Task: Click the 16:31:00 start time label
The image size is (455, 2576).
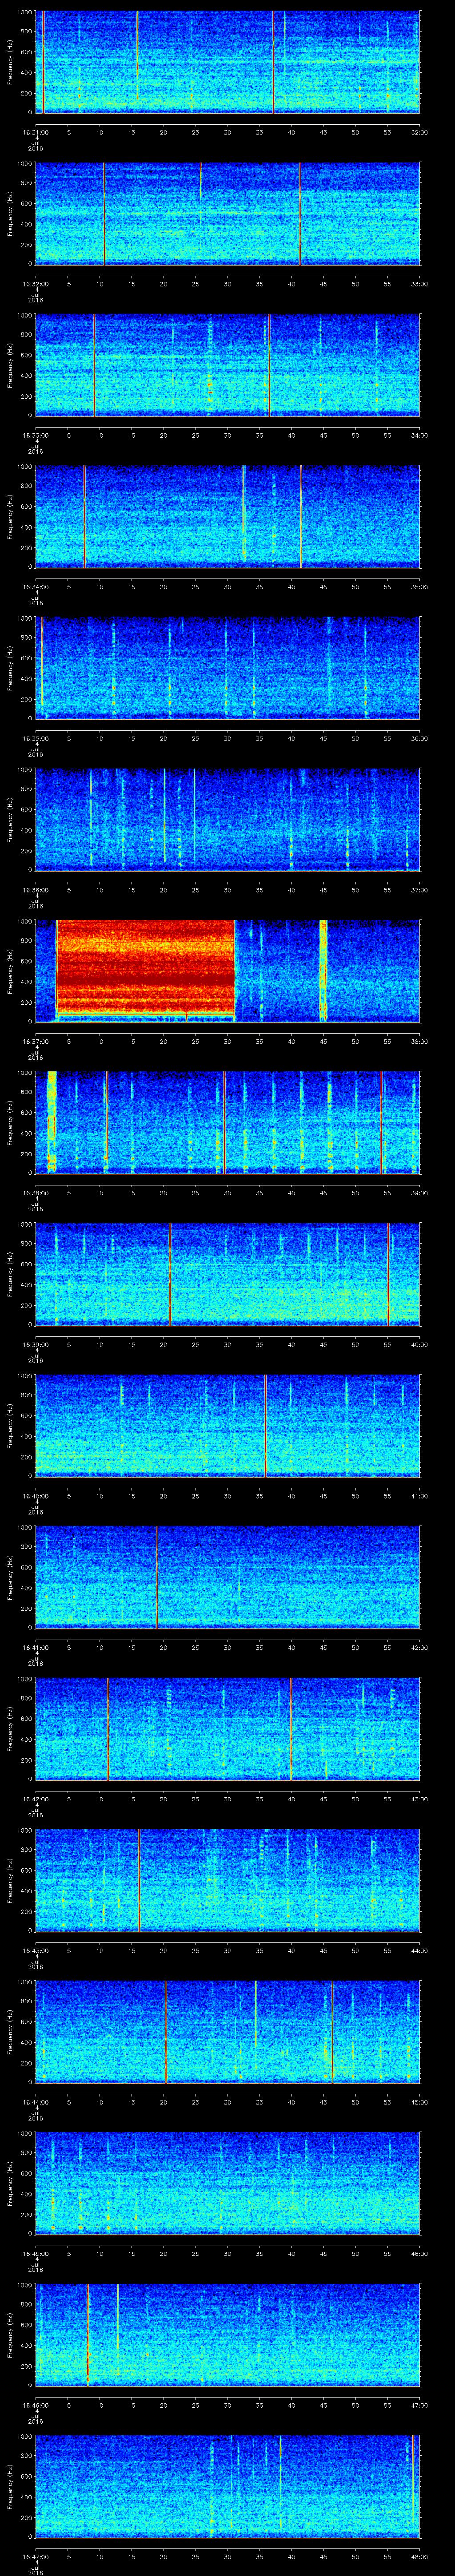Action: click(36, 131)
